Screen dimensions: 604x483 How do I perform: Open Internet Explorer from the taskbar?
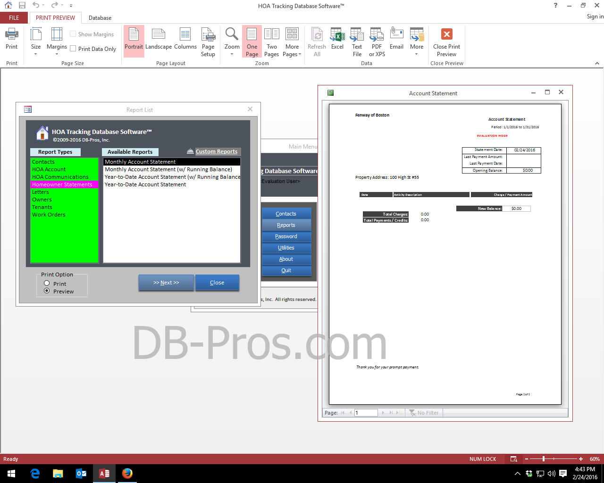click(35, 474)
